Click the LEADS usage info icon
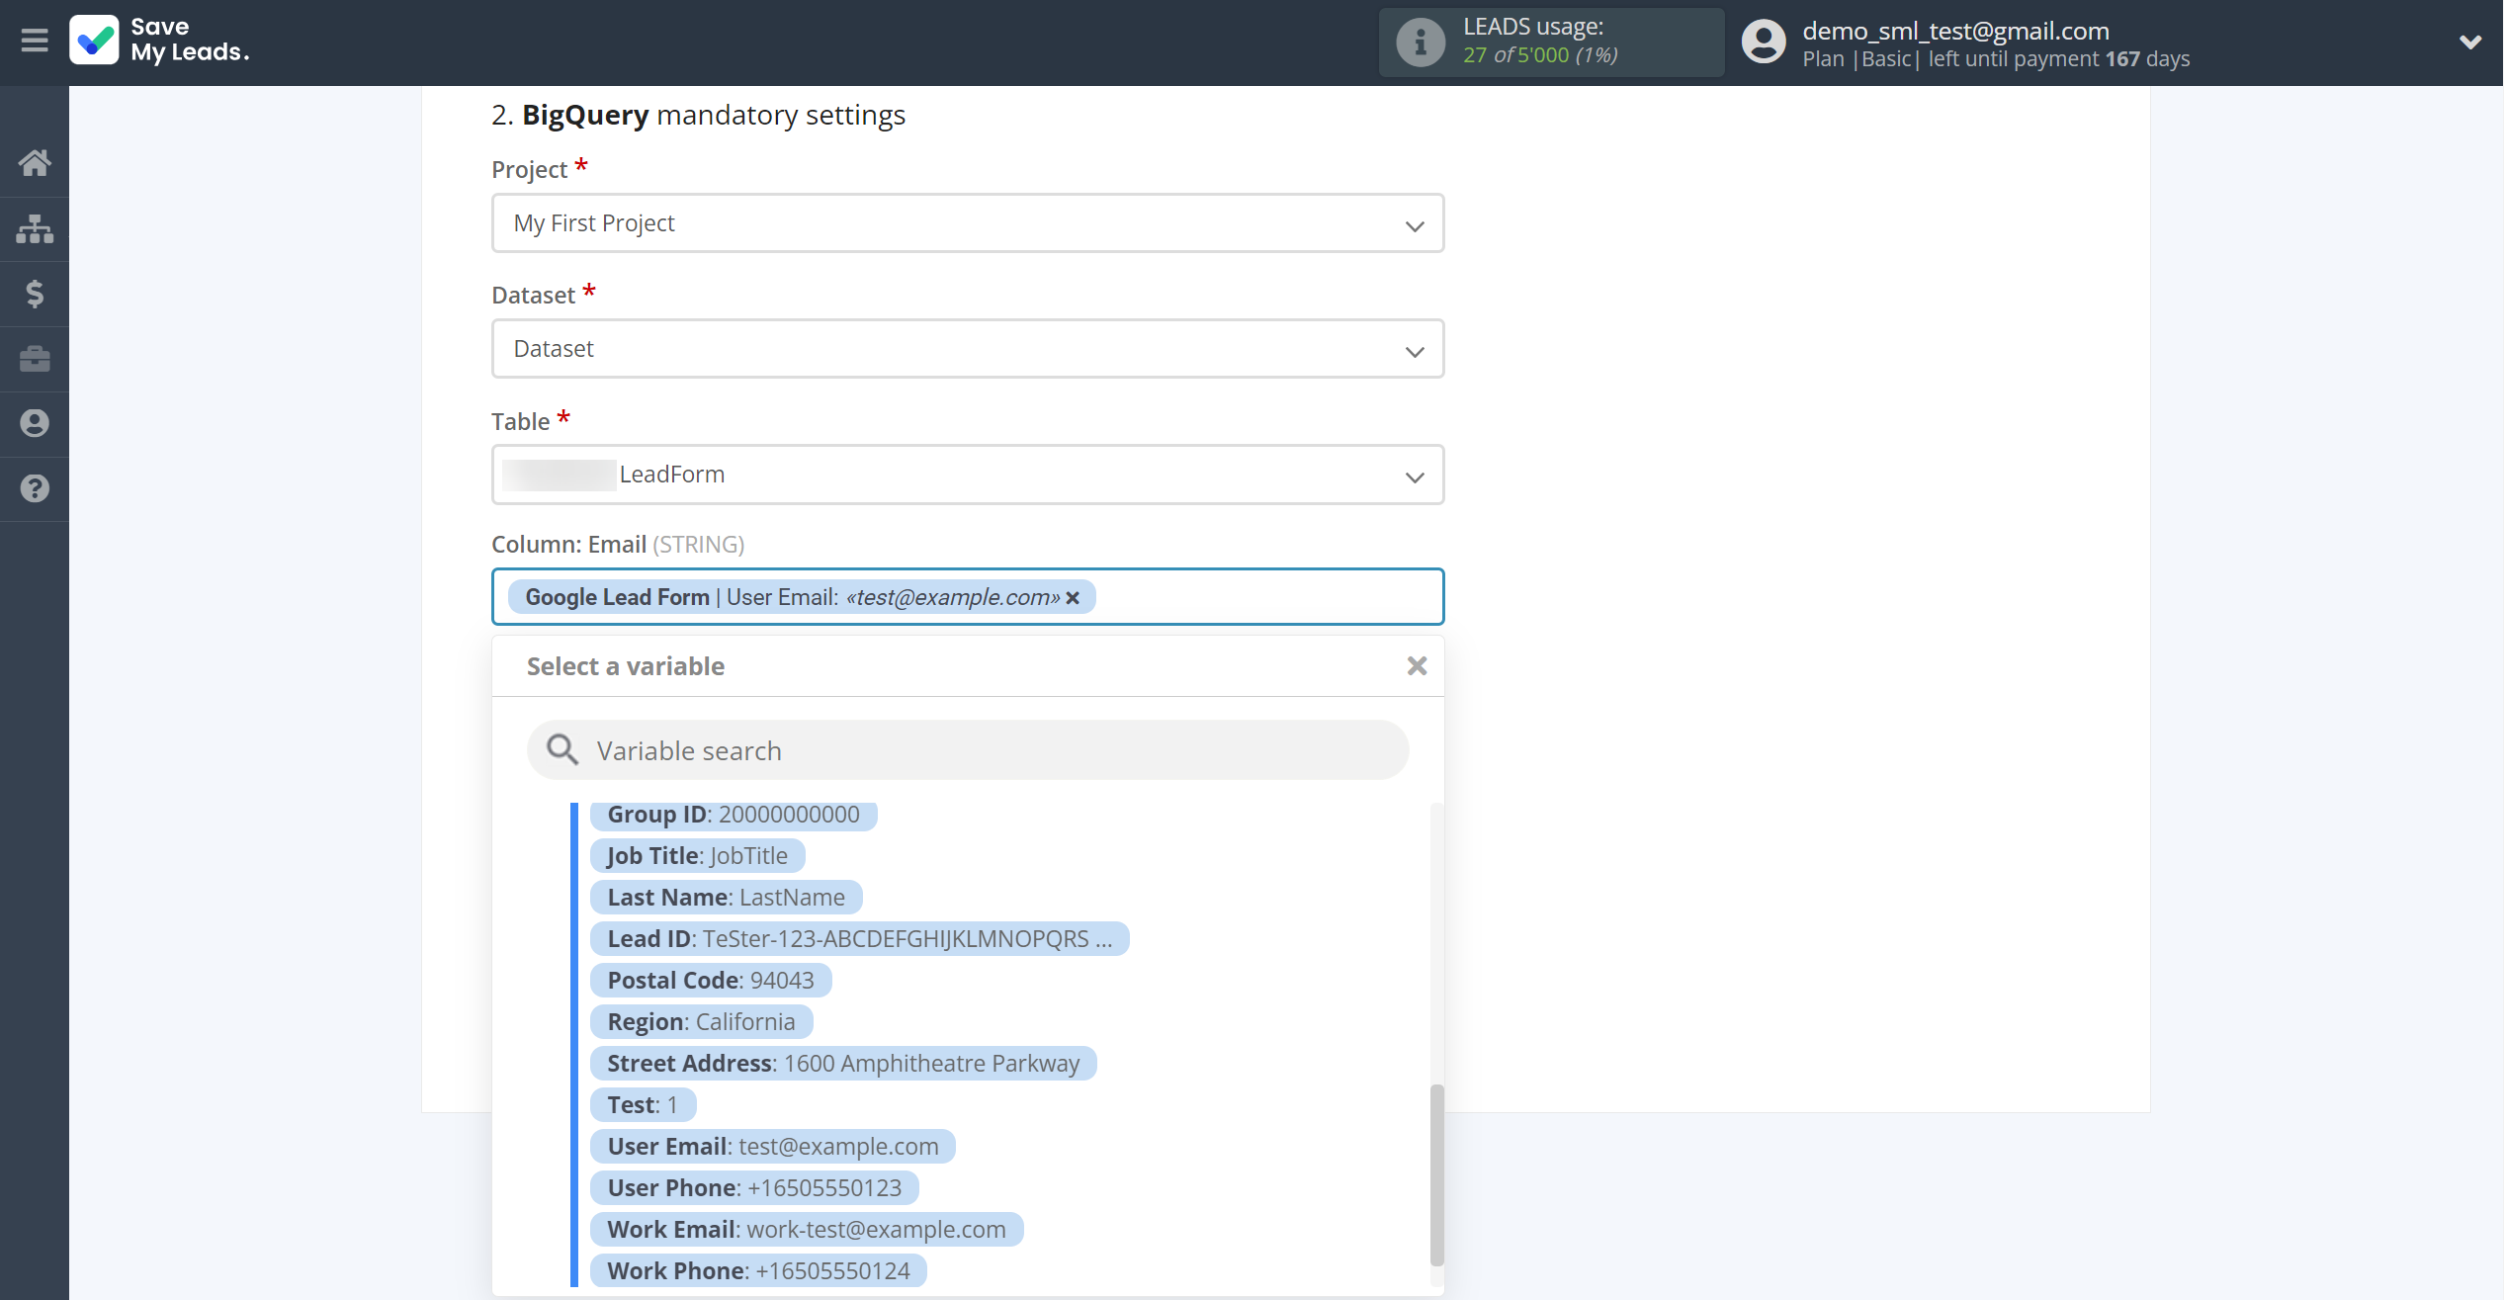Image resolution: width=2504 pixels, height=1300 pixels. point(1421,43)
